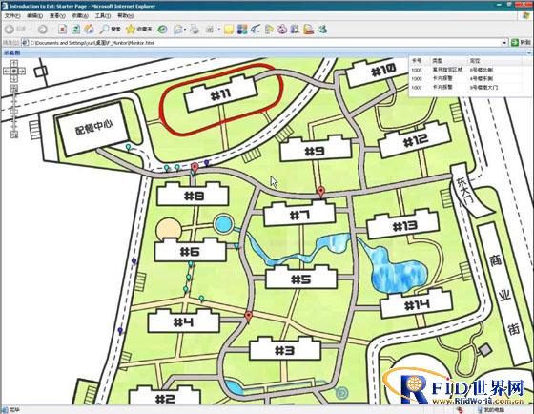Open the 文件 (File) menu

point(12,15)
